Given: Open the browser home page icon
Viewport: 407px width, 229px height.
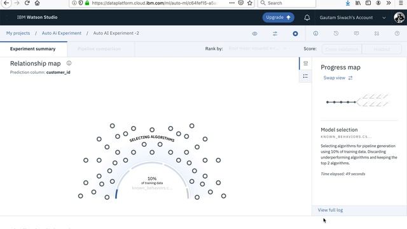Looking at the screenshot, I should pos(37,3).
